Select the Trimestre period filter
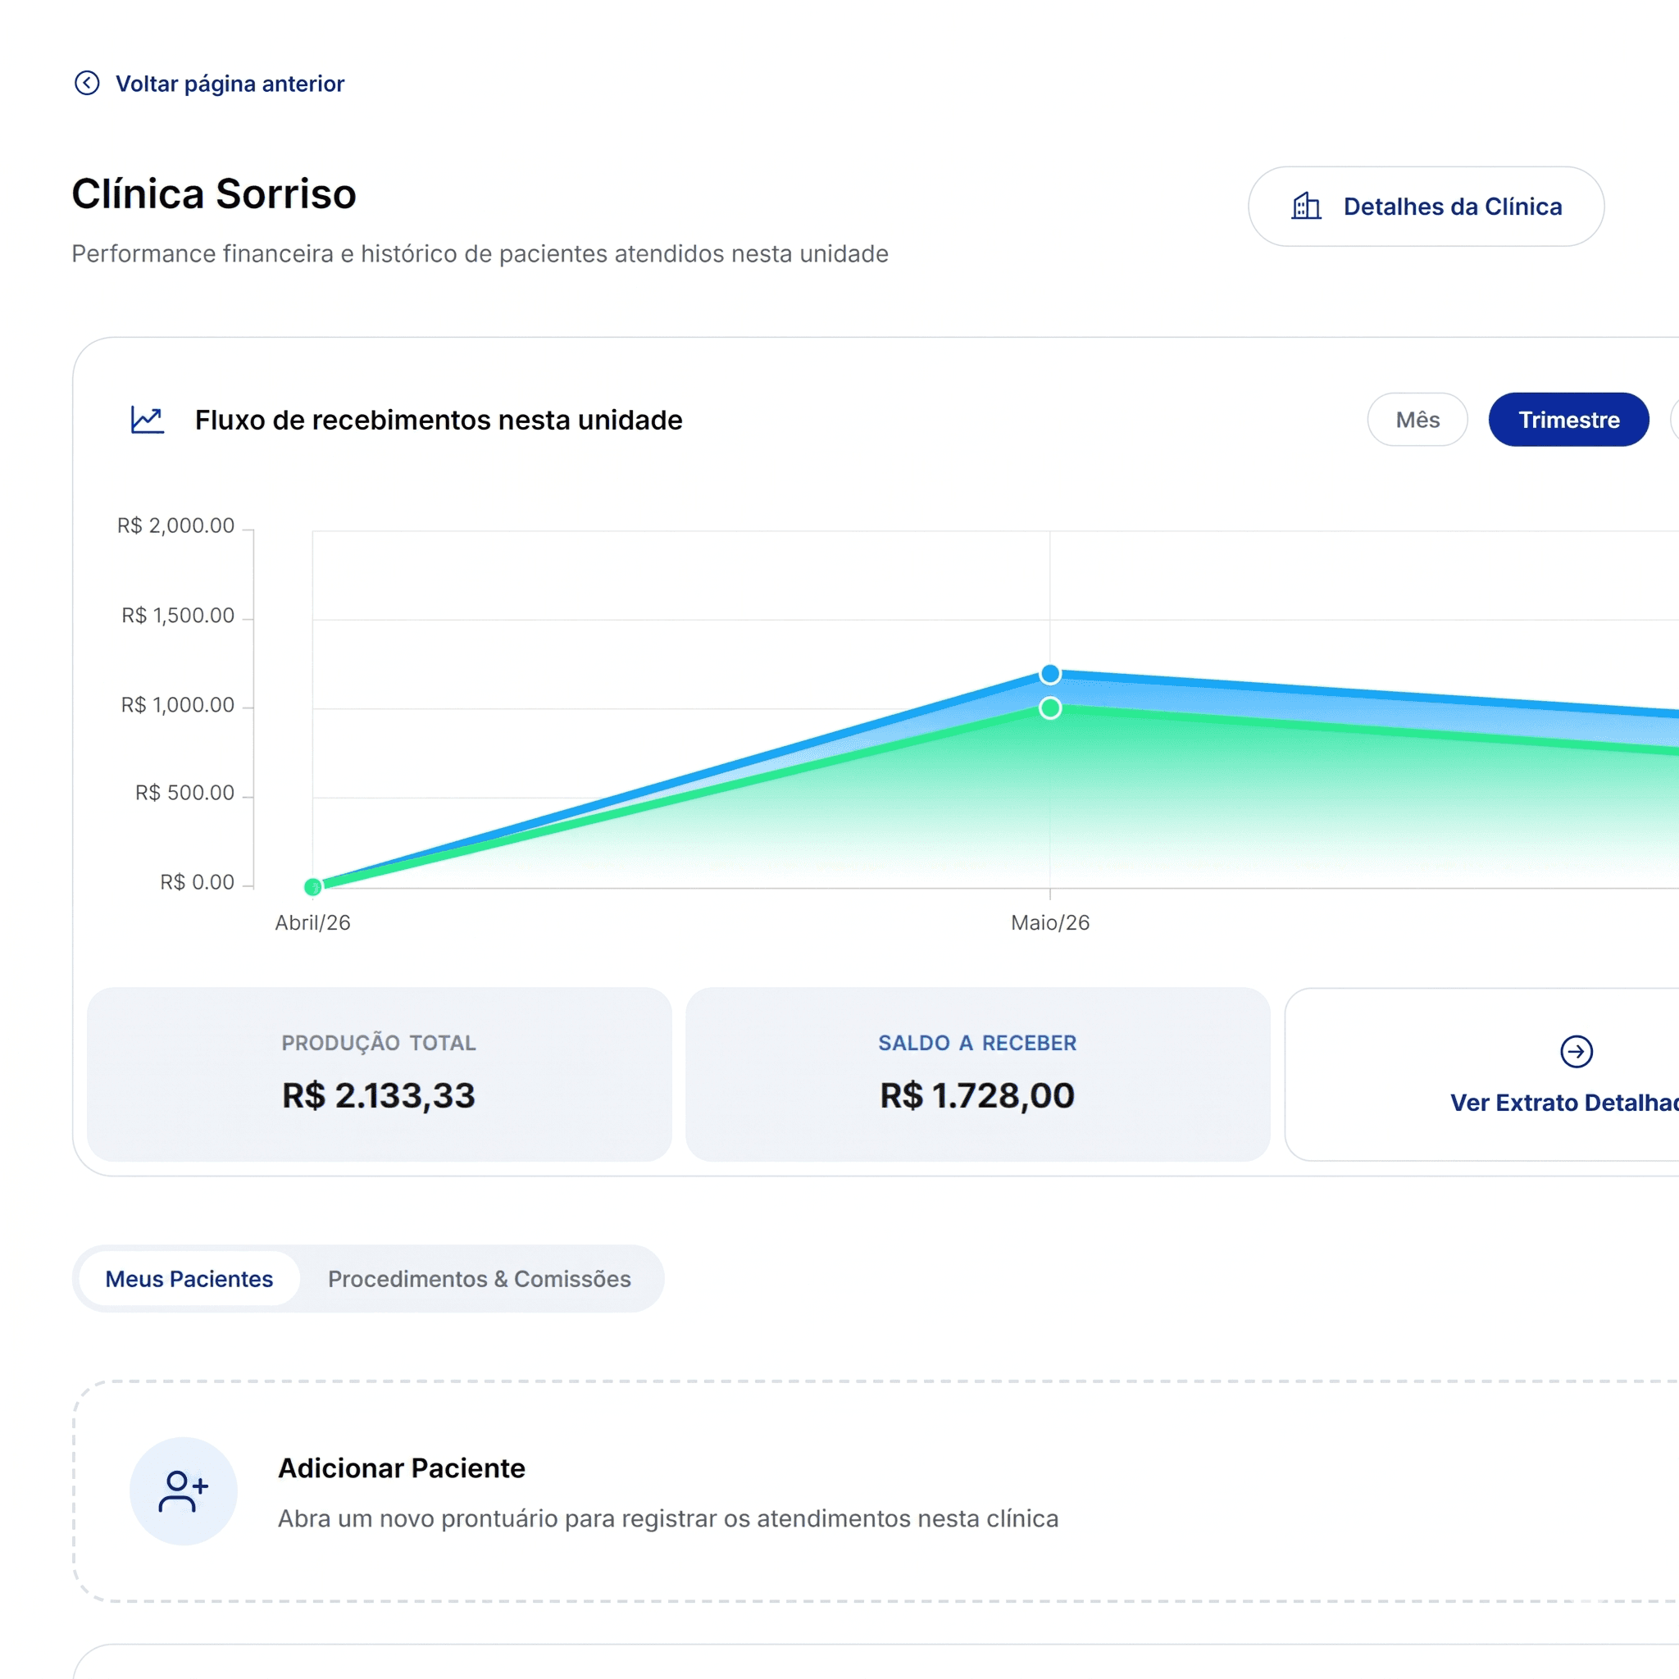 pyautogui.click(x=1568, y=420)
